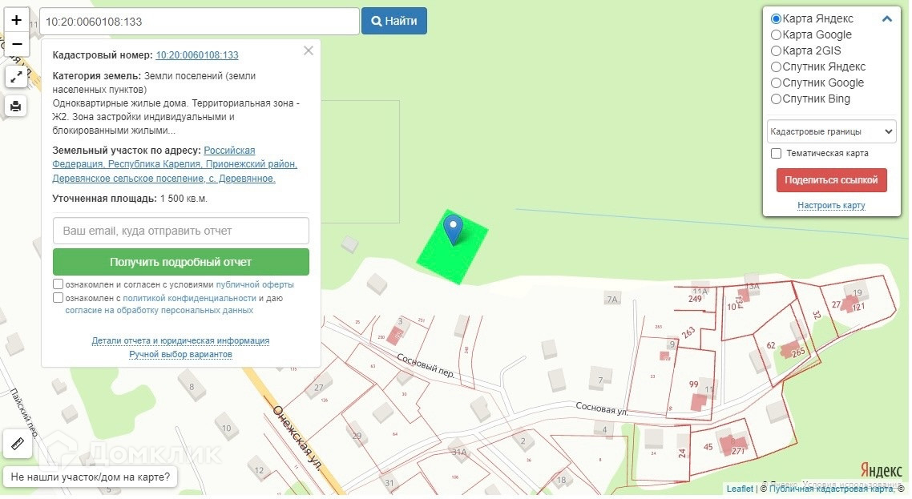The width and height of the screenshot is (912, 499).
Task: Select Карта 2GIS radio option
Action: (776, 50)
